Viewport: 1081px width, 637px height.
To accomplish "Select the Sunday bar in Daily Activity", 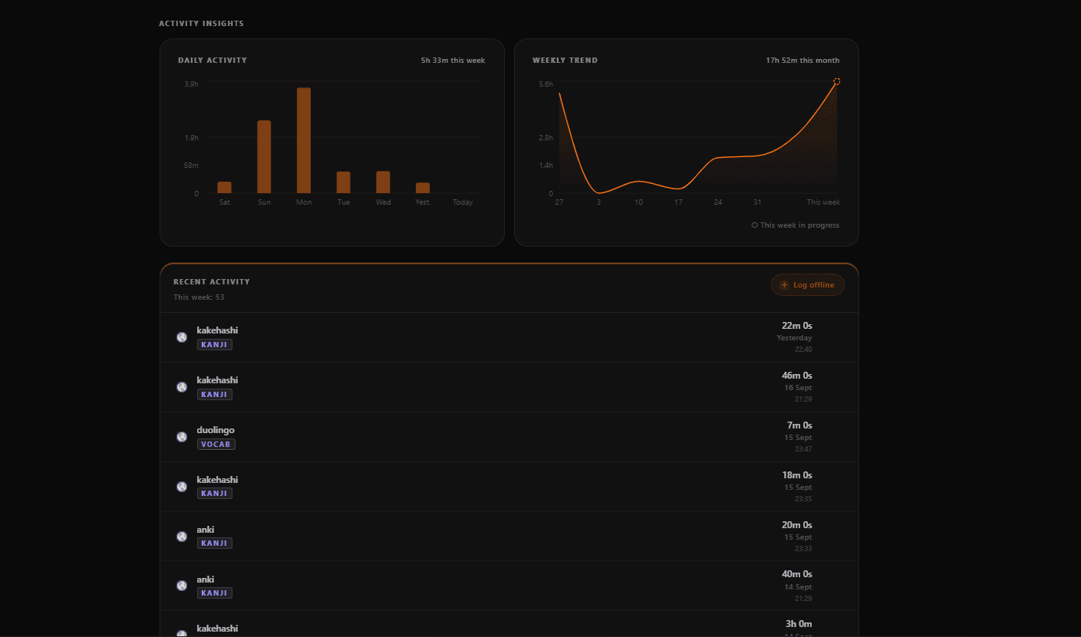I will click(264, 156).
